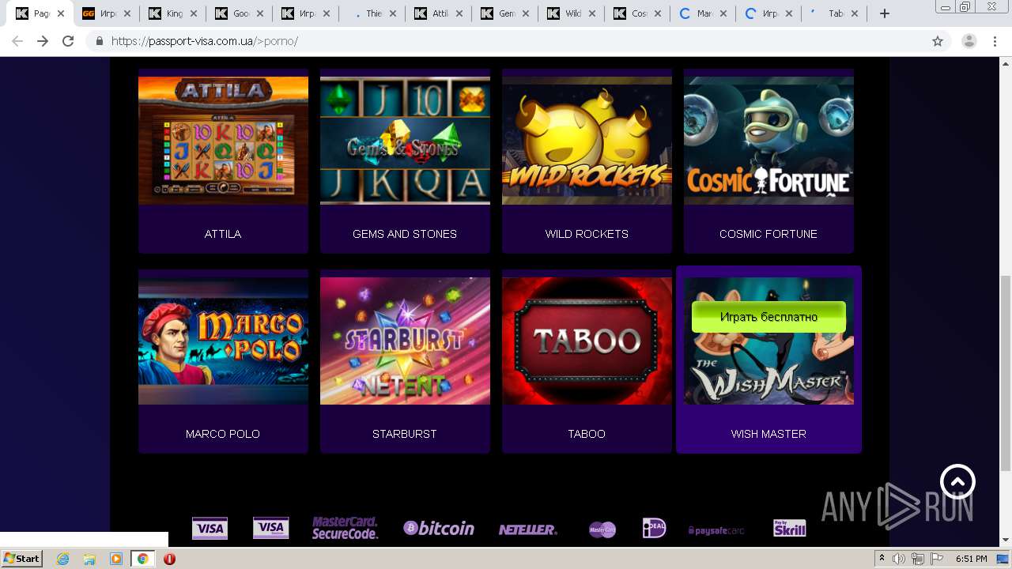1012x569 pixels.
Task: Open Internet Explorer from the taskbar
Action: click(63, 559)
